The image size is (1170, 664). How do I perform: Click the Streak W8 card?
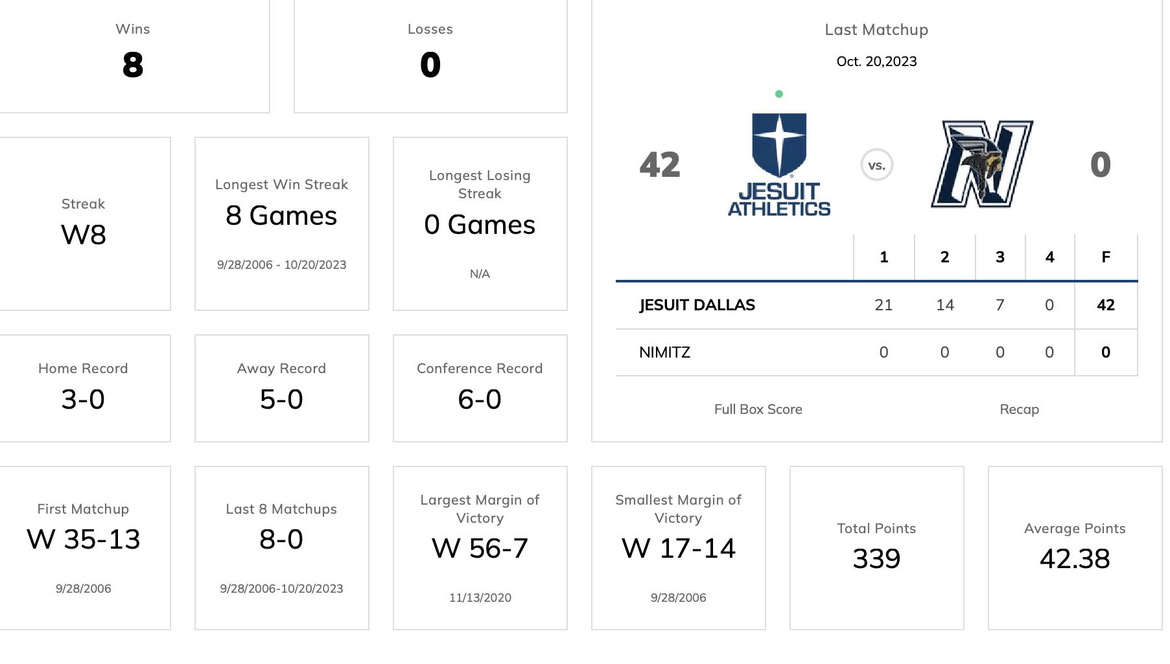[x=84, y=223]
